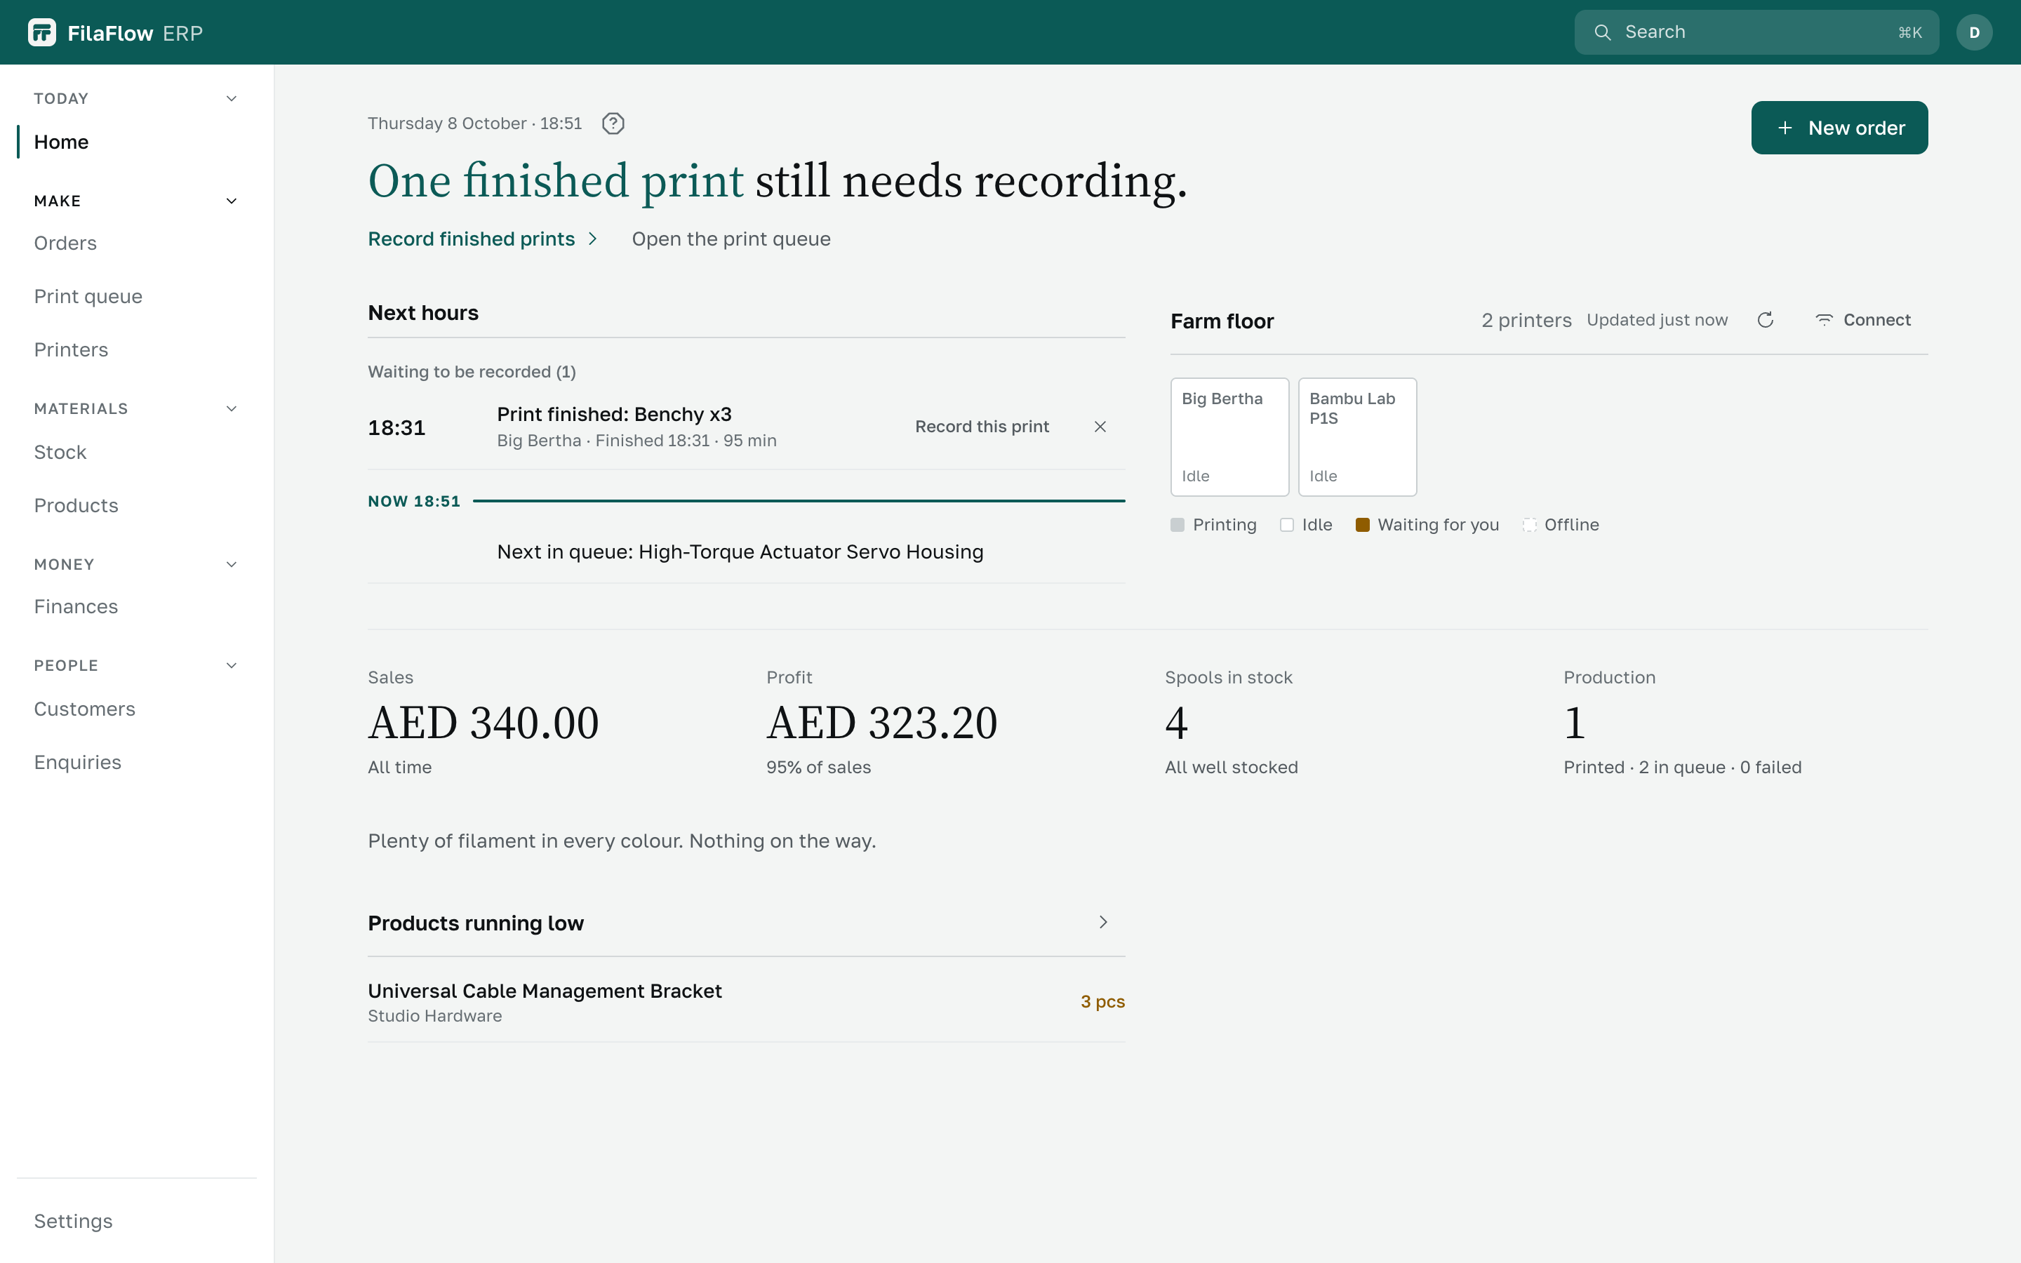Click the FilaFlow logo icon

click(42, 32)
